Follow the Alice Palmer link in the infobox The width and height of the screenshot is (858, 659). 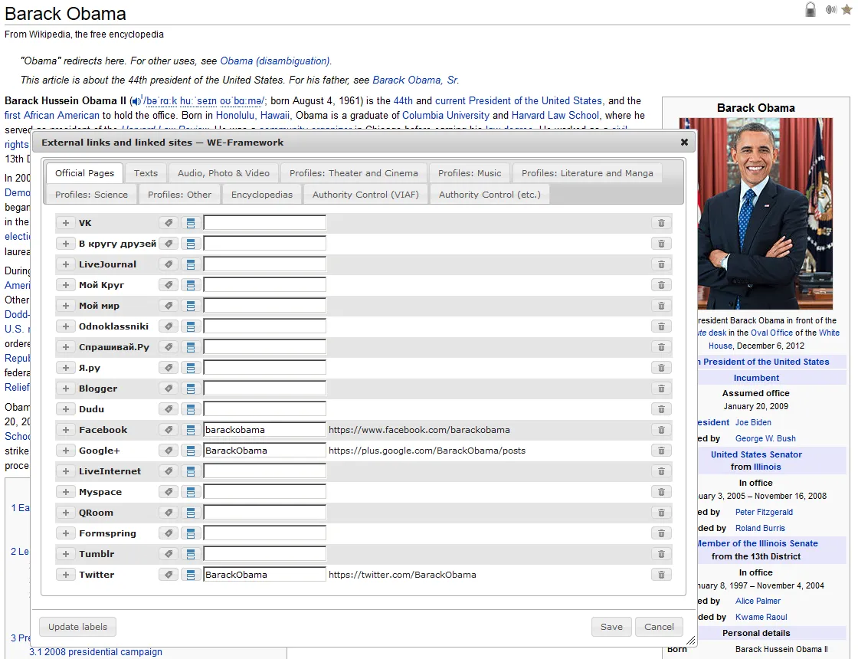(x=758, y=601)
